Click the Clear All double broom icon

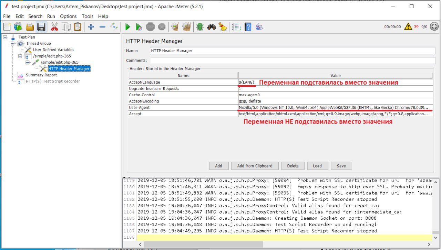186,26
